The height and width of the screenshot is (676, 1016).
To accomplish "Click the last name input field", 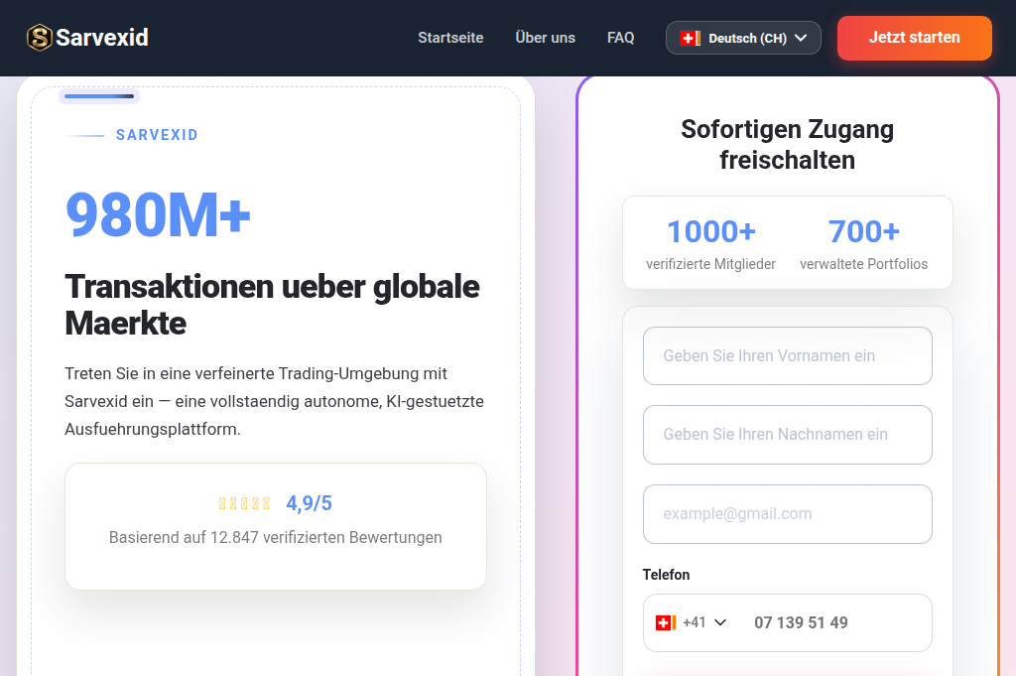I will [787, 435].
